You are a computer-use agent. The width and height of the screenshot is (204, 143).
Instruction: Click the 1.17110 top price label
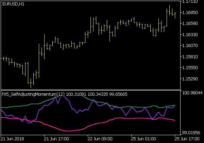click(190, 2)
